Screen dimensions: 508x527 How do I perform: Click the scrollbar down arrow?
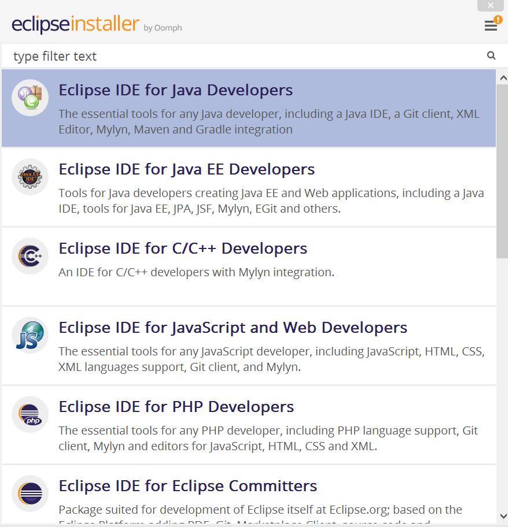tap(503, 516)
